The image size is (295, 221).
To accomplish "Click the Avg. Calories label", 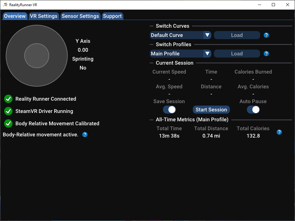I will tap(253, 87).
